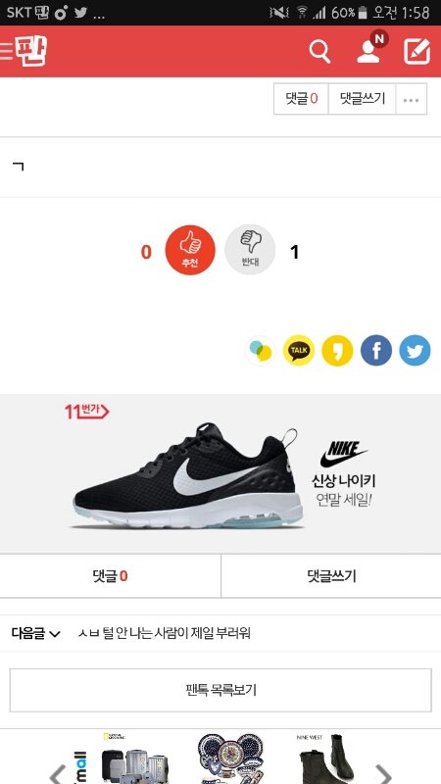Toggle the red 추천 thumbs-up button

(x=190, y=250)
